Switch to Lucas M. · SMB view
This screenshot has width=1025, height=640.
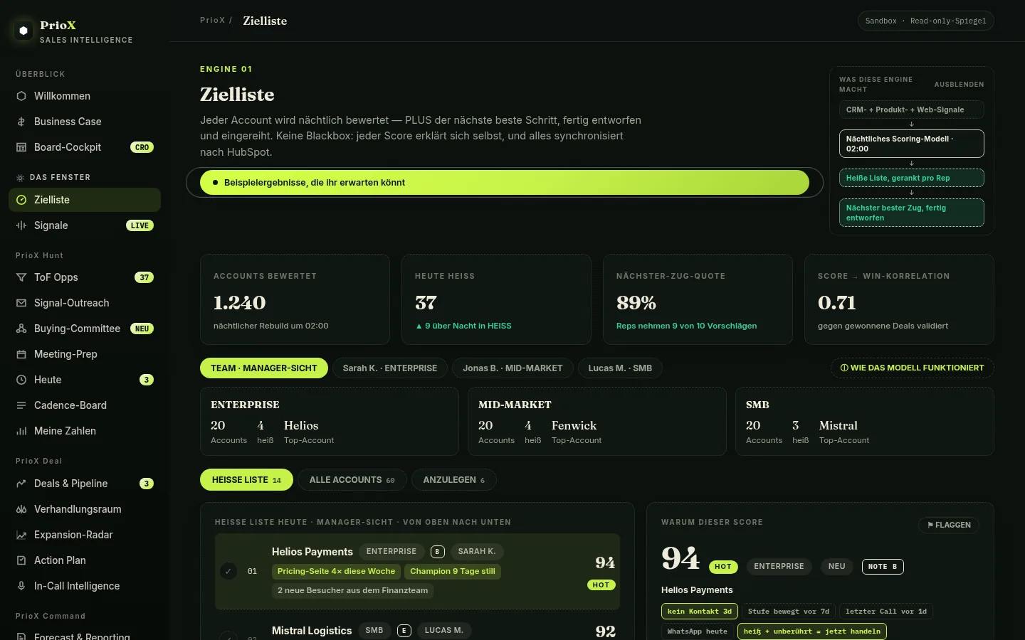pos(620,368)
